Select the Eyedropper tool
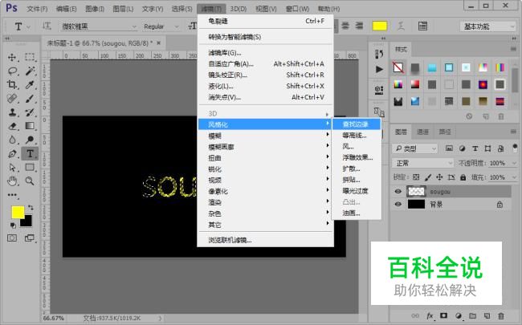 click(30, 85)
